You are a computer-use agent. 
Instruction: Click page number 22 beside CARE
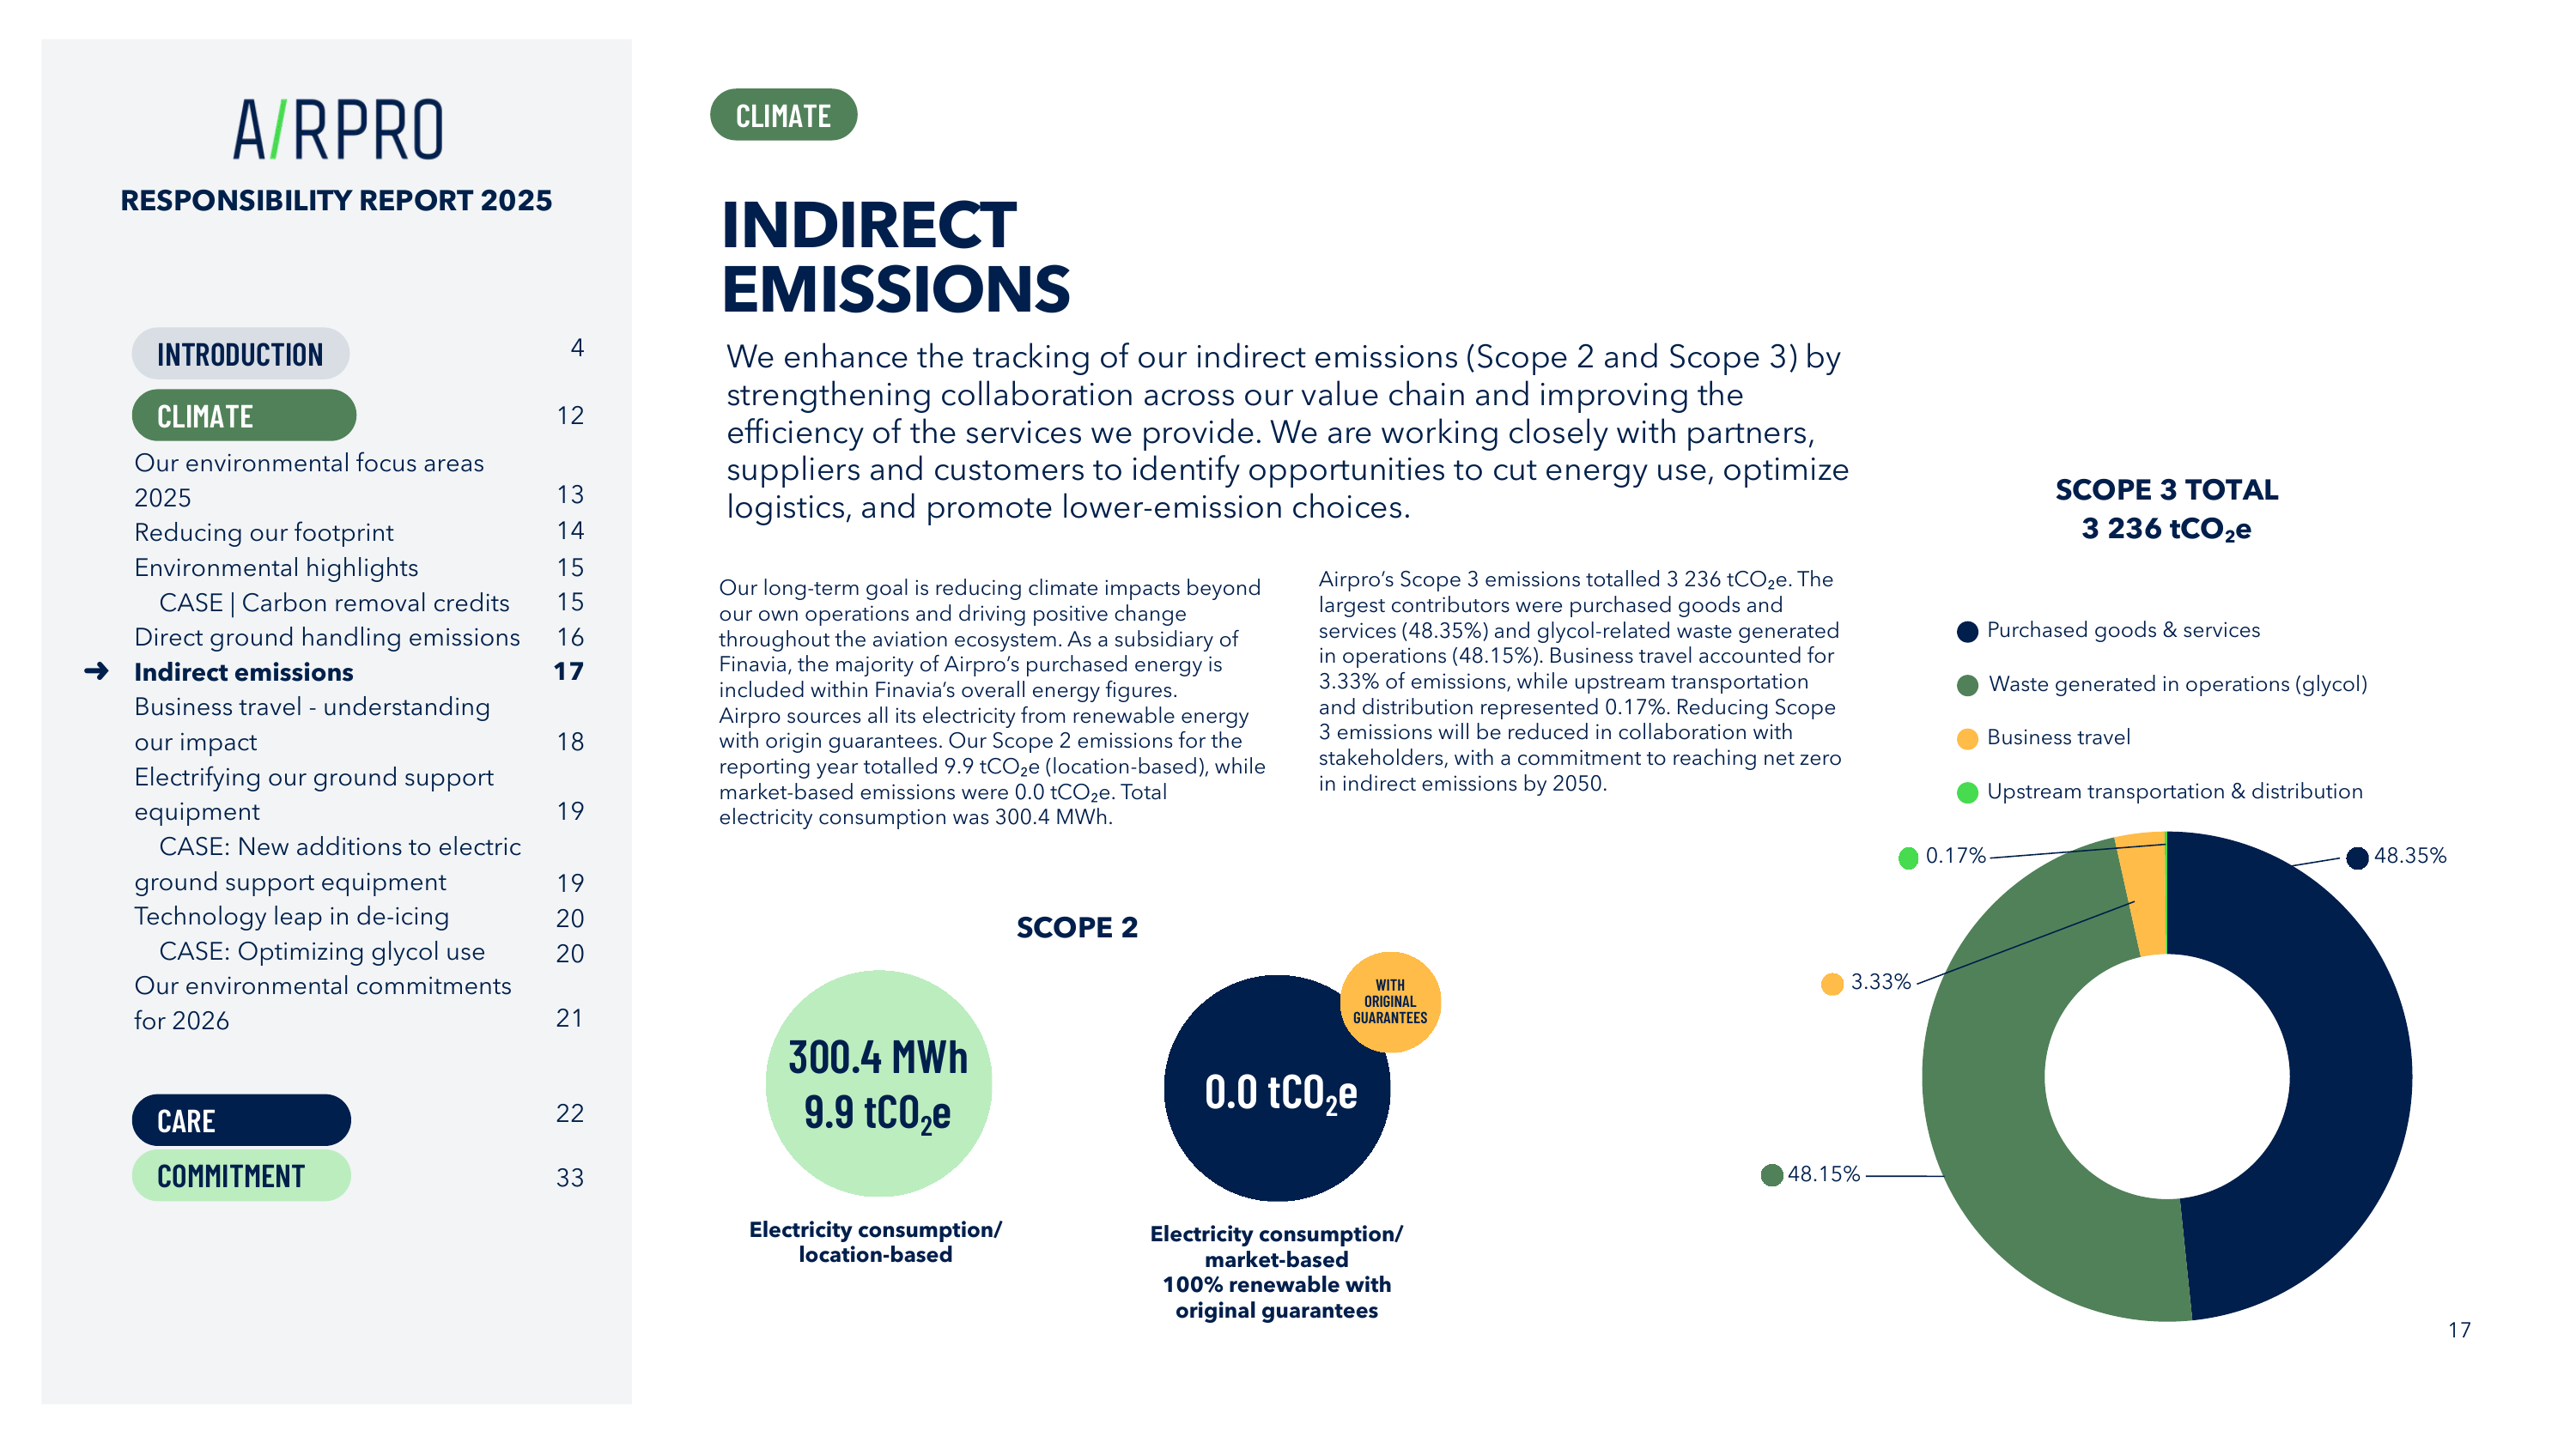(570, 1113)
